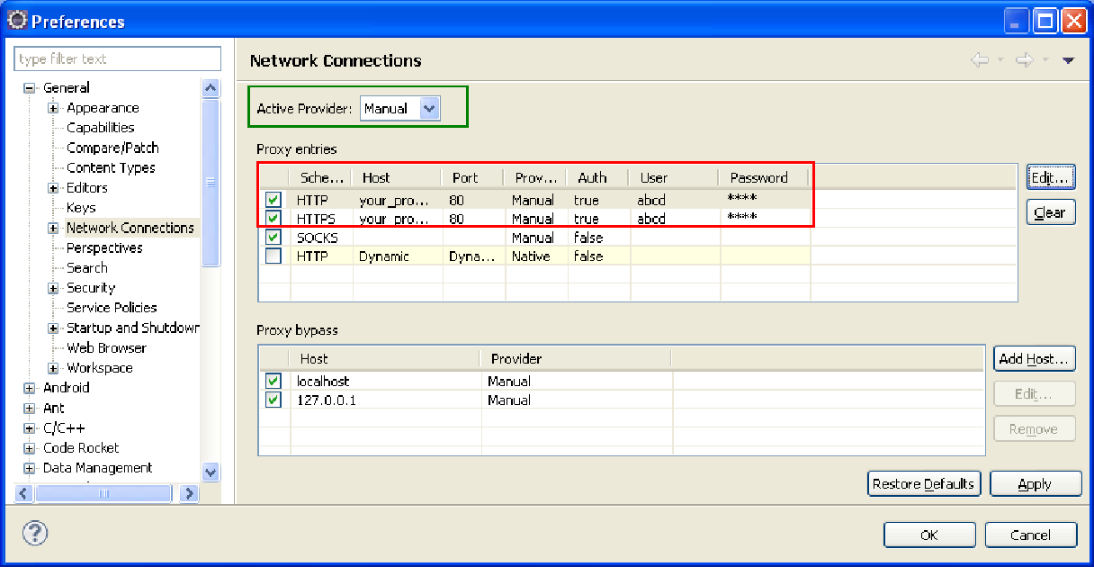Image resolution: width=1094 pixels, height=567 pixels.
Task: Expand the Code Rocket tree node
Action: tap(30, 448)
